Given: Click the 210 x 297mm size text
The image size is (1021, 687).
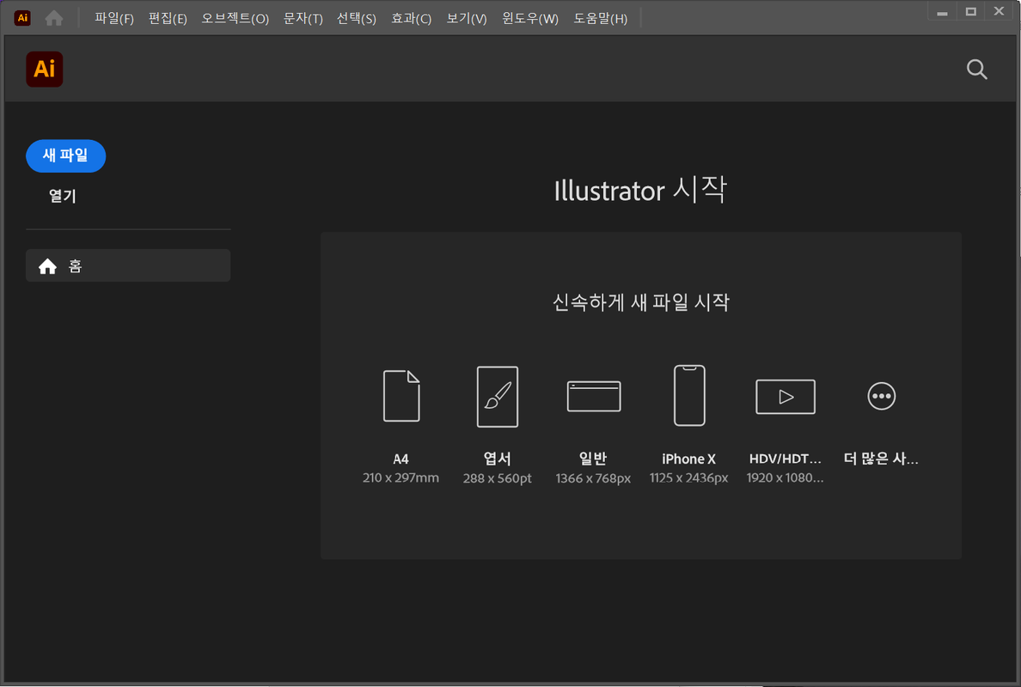Looking at the screenshot, I should tap(400, 477).
